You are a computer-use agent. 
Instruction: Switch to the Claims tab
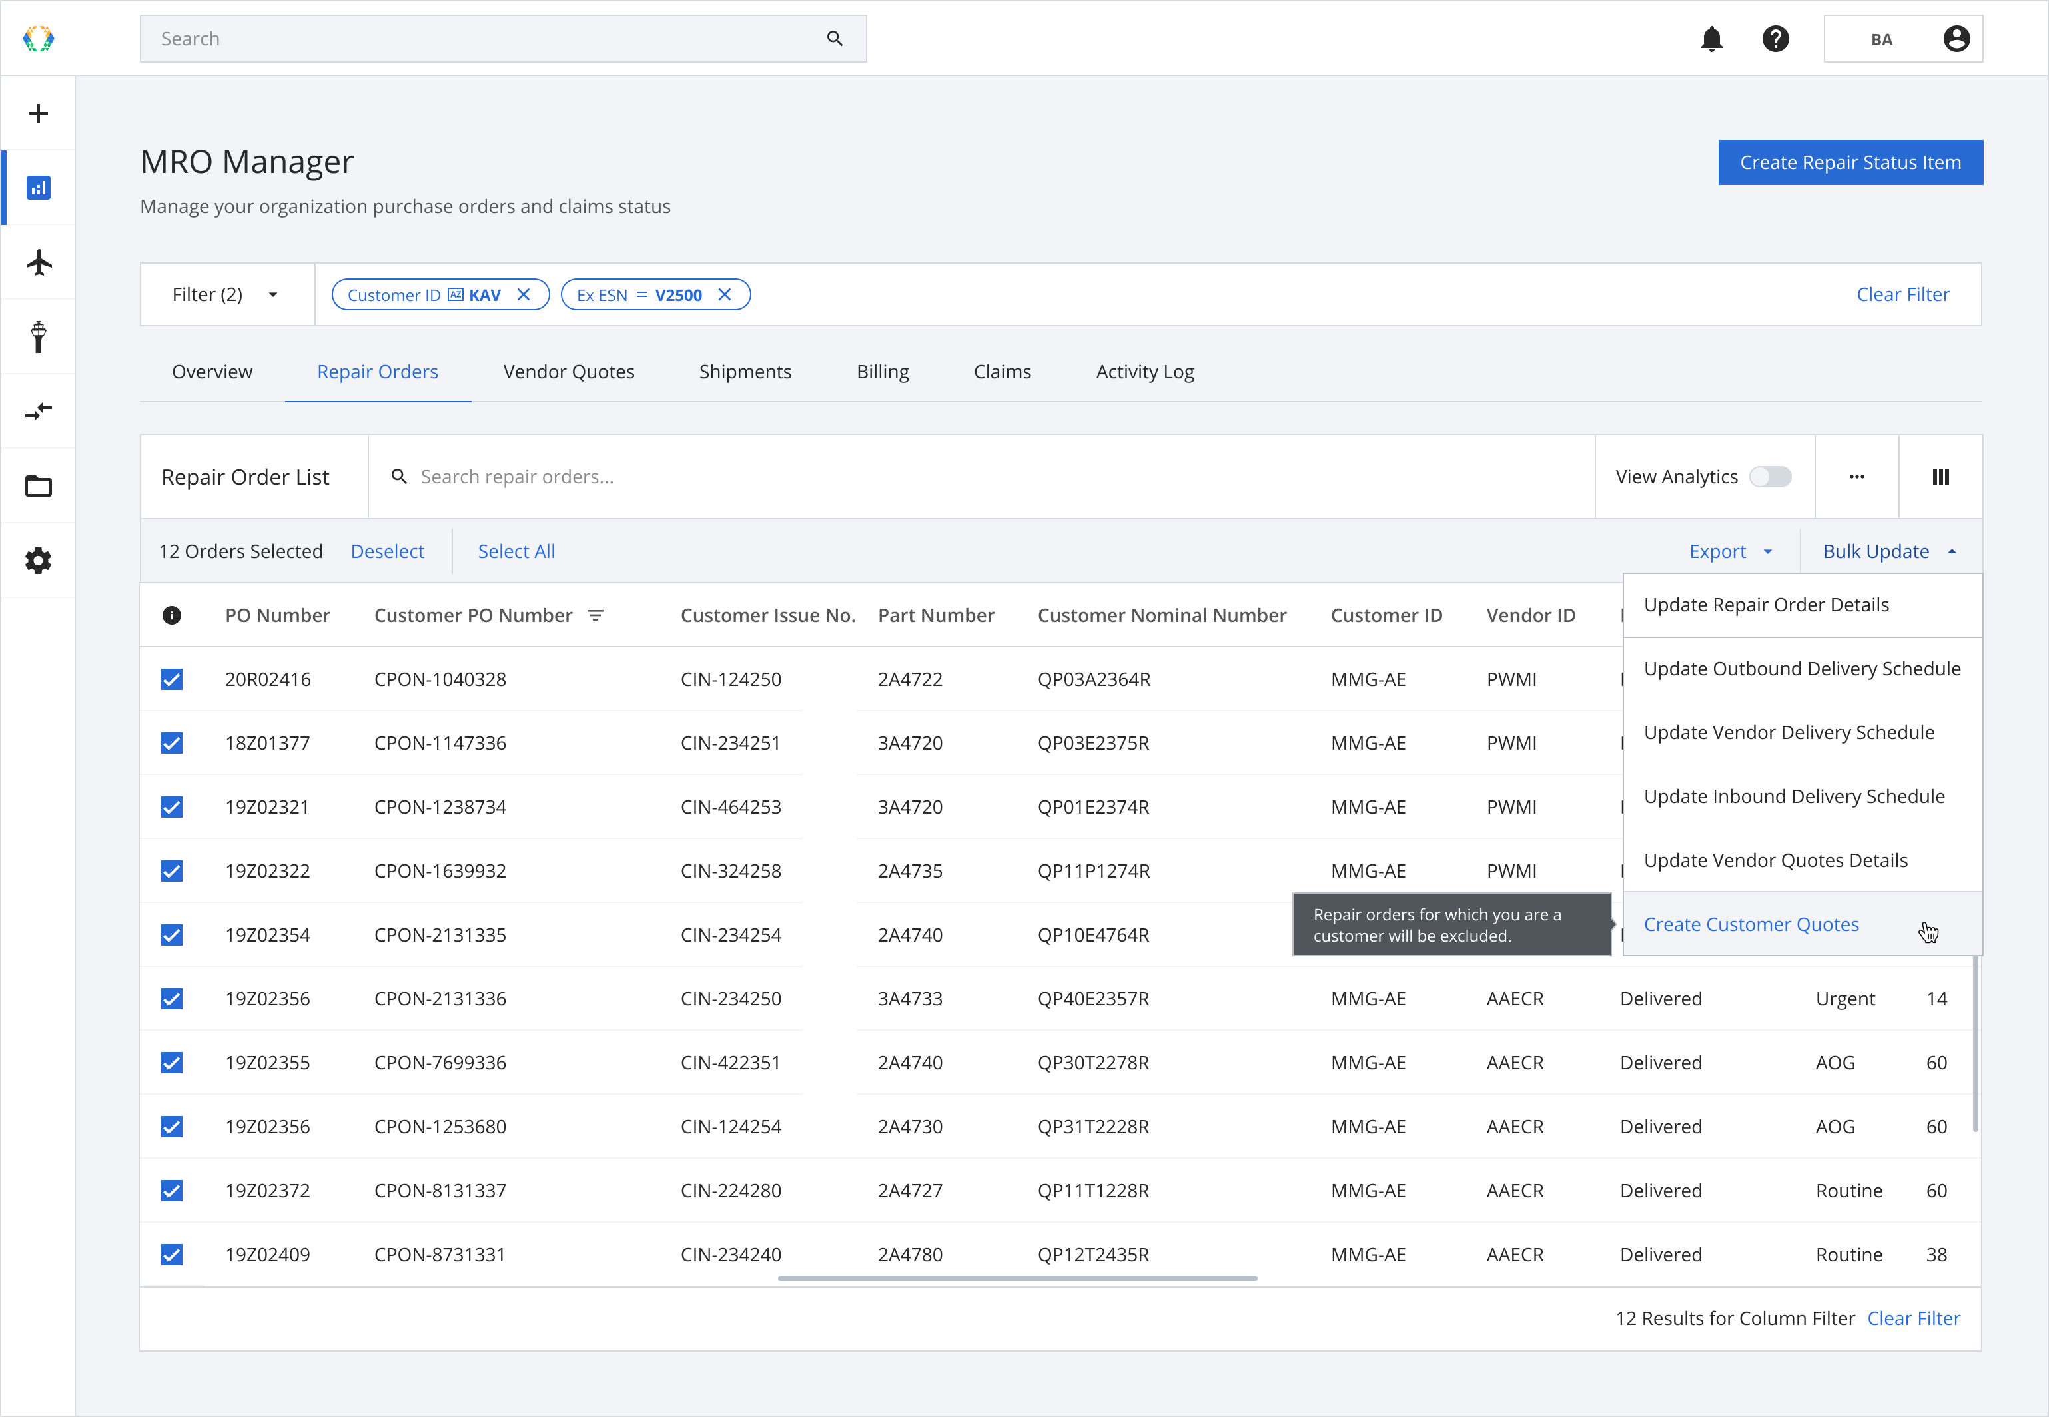click(1002, 371)
